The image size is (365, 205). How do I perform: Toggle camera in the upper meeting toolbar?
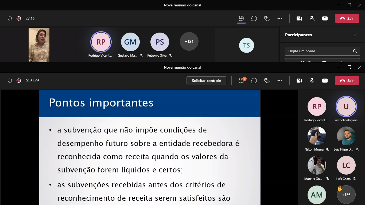coord(299,18)
